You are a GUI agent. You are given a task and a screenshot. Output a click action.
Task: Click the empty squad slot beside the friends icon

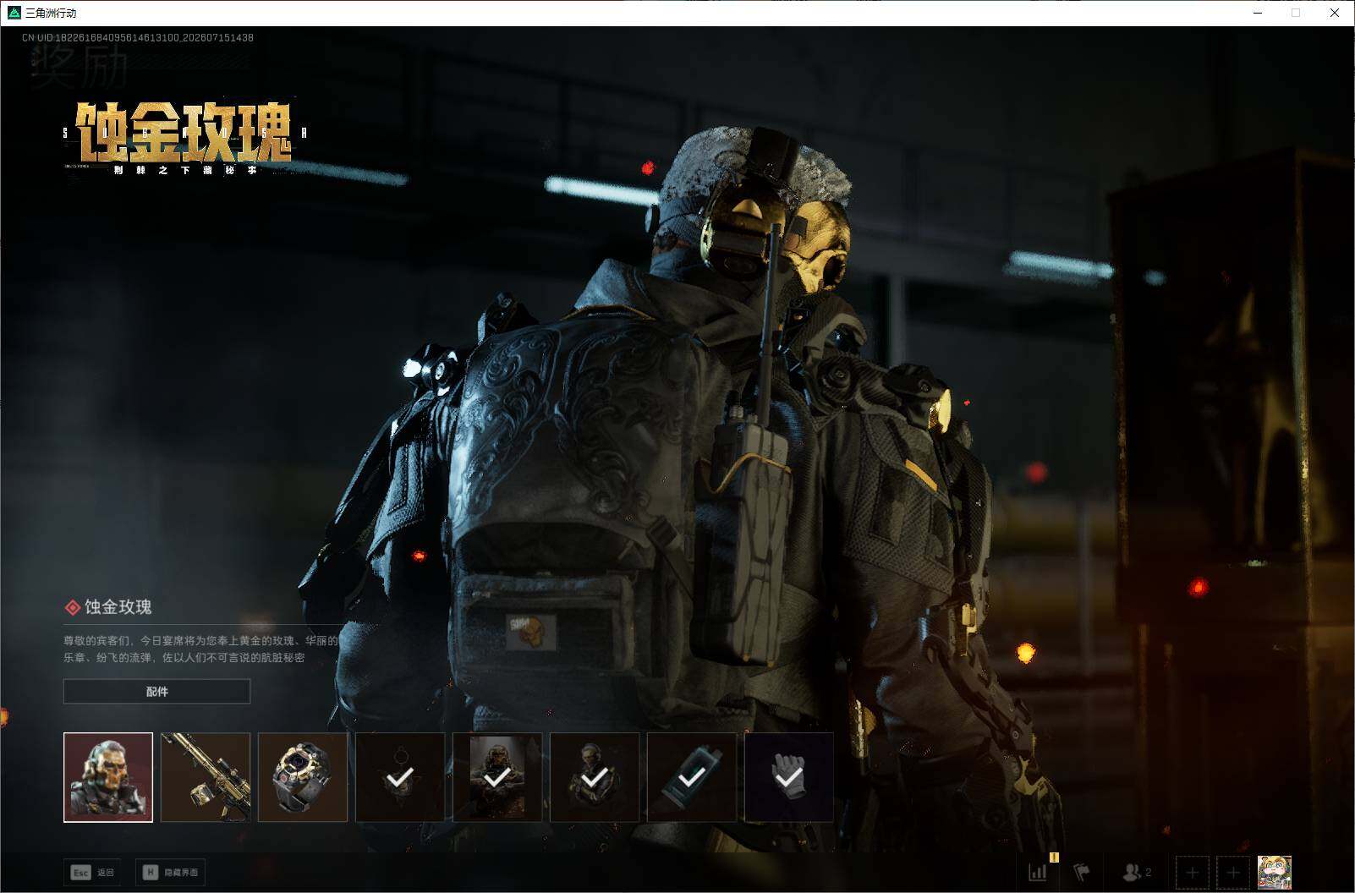point(1193,872)
